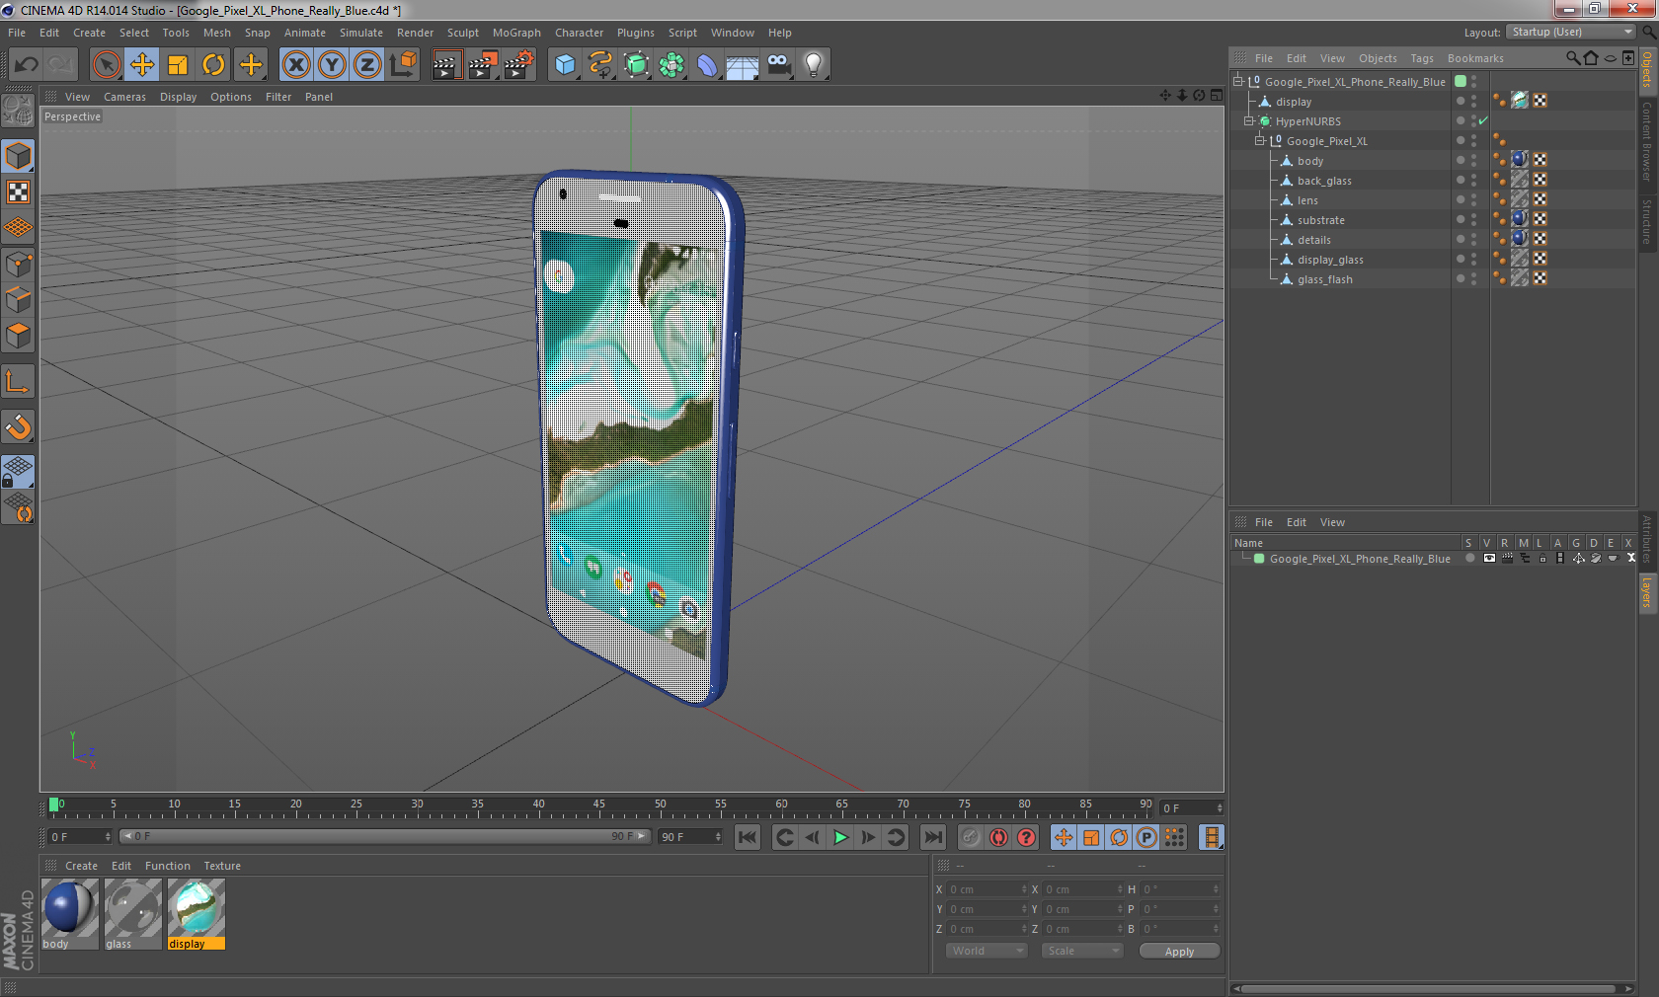Toggle visibility dot for display_glass object
The height and width of the screenshot is (997, 1659).
(x=1461, y=258)
